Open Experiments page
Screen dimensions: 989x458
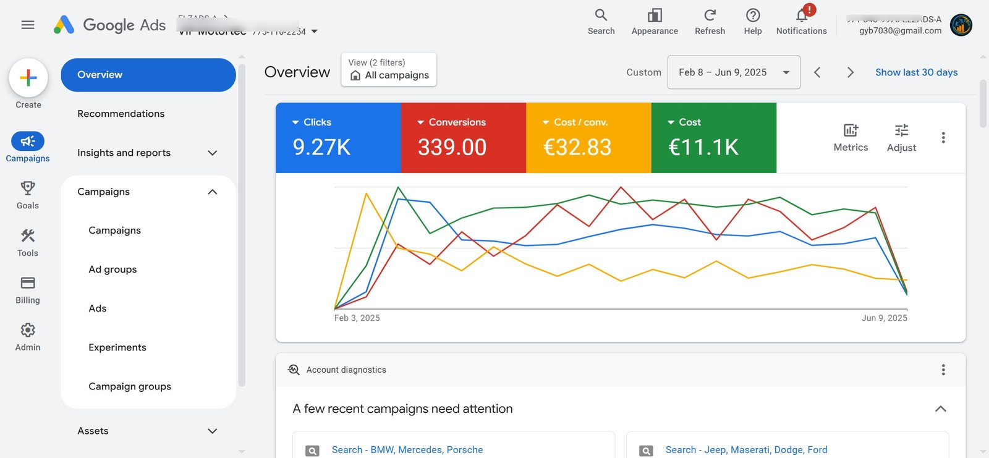point(117,347)
